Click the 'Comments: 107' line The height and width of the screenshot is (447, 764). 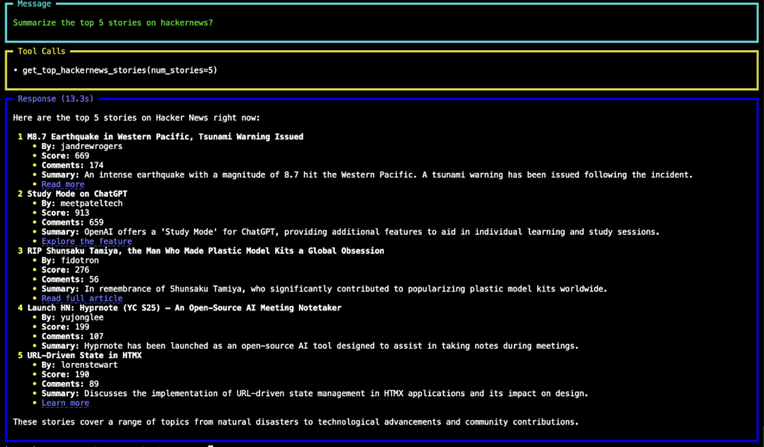72,336
